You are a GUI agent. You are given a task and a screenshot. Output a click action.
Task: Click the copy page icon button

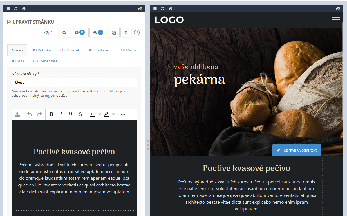[114, 33]
